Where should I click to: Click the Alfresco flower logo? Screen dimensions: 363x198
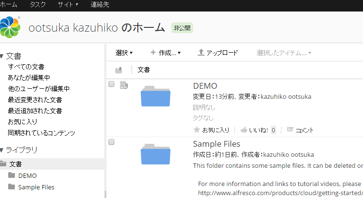[x=10, y=27]
